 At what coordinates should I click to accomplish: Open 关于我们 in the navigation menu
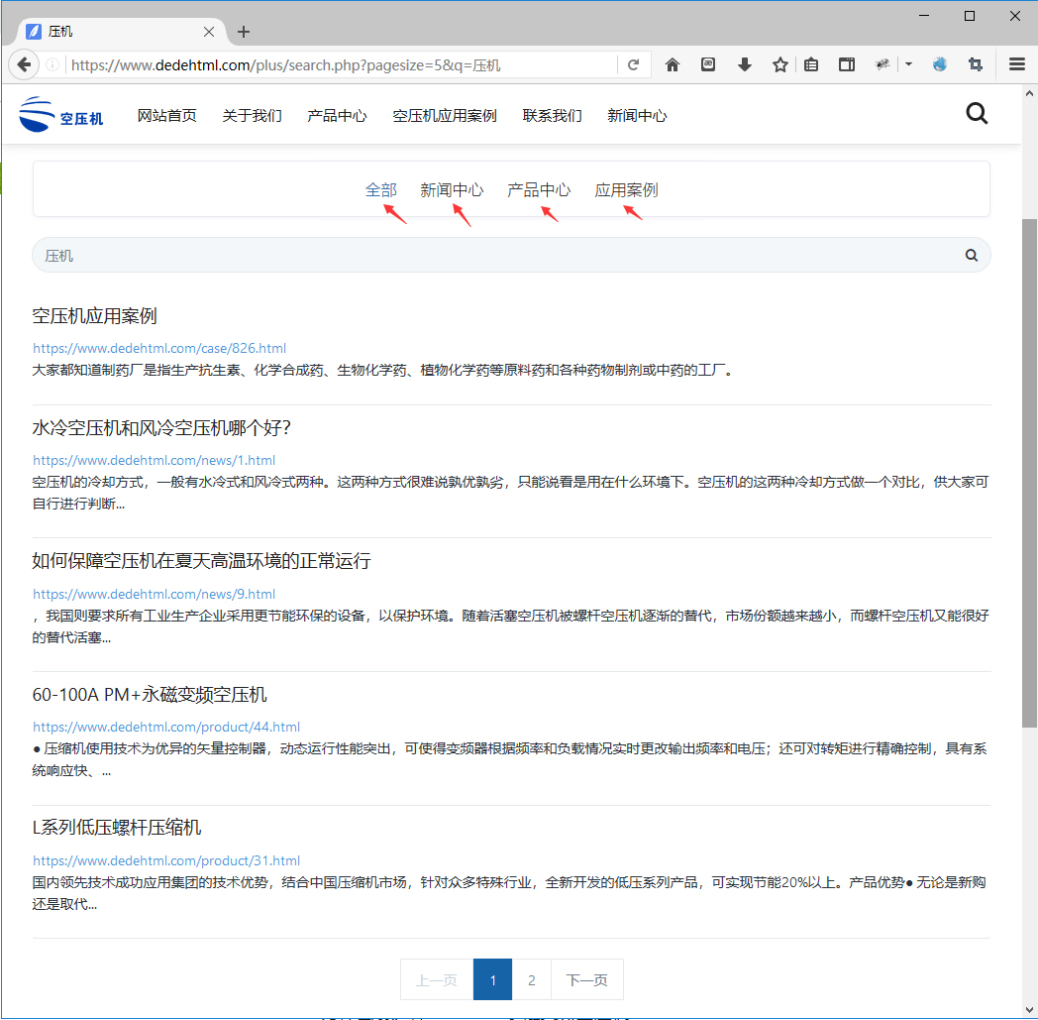252,116
